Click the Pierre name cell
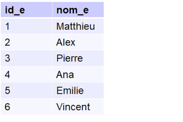This screenshot has height=122, width=183. (70, 58)
